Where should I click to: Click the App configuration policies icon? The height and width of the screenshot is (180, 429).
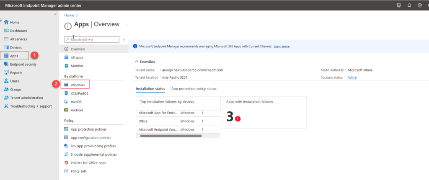coord(66,138)
